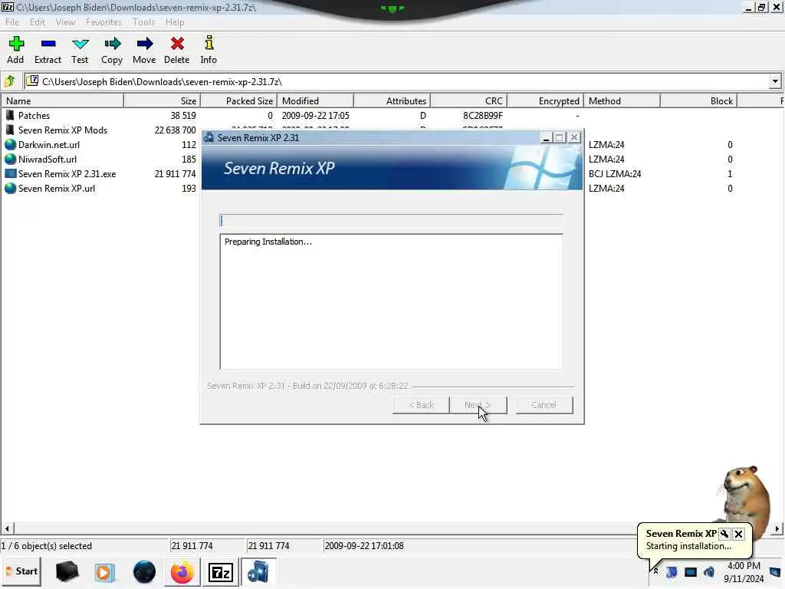Open the Favorites menu
This screenshot has width=785, height=589.
coord(103,22)
